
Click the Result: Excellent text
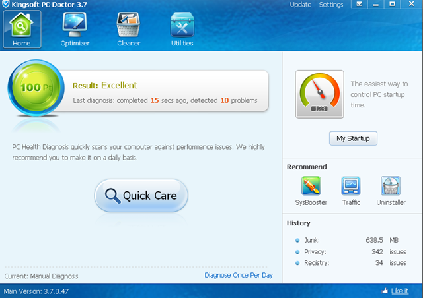click(x=105, y=85)
